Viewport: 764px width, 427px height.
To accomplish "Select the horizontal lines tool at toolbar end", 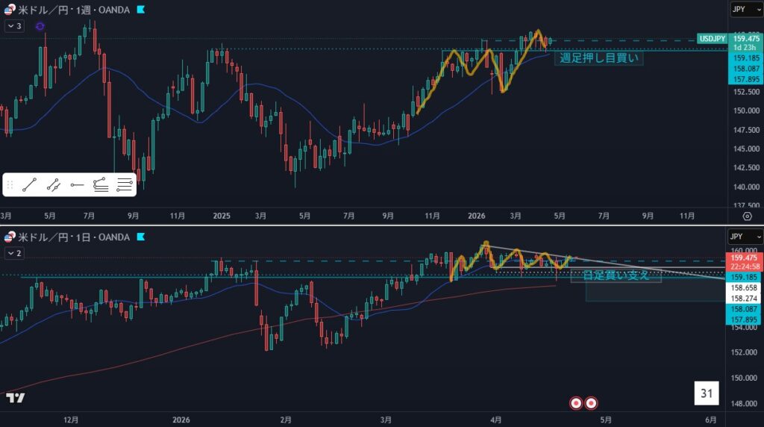I will point(125,184).
